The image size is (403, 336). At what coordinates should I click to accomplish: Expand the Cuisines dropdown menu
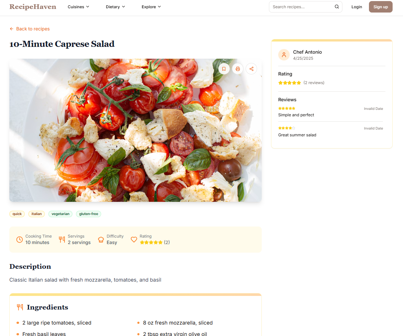pyautogui.click(x=79, y=7)
